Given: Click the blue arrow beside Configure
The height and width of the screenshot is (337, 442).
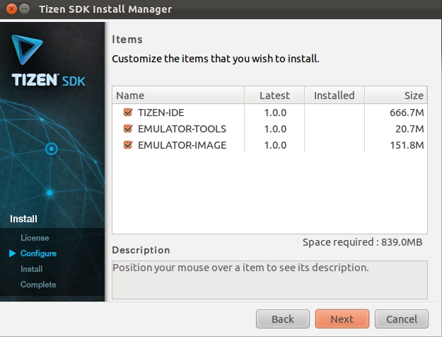Looking at the screenshot, I should [x=13, y=253].
